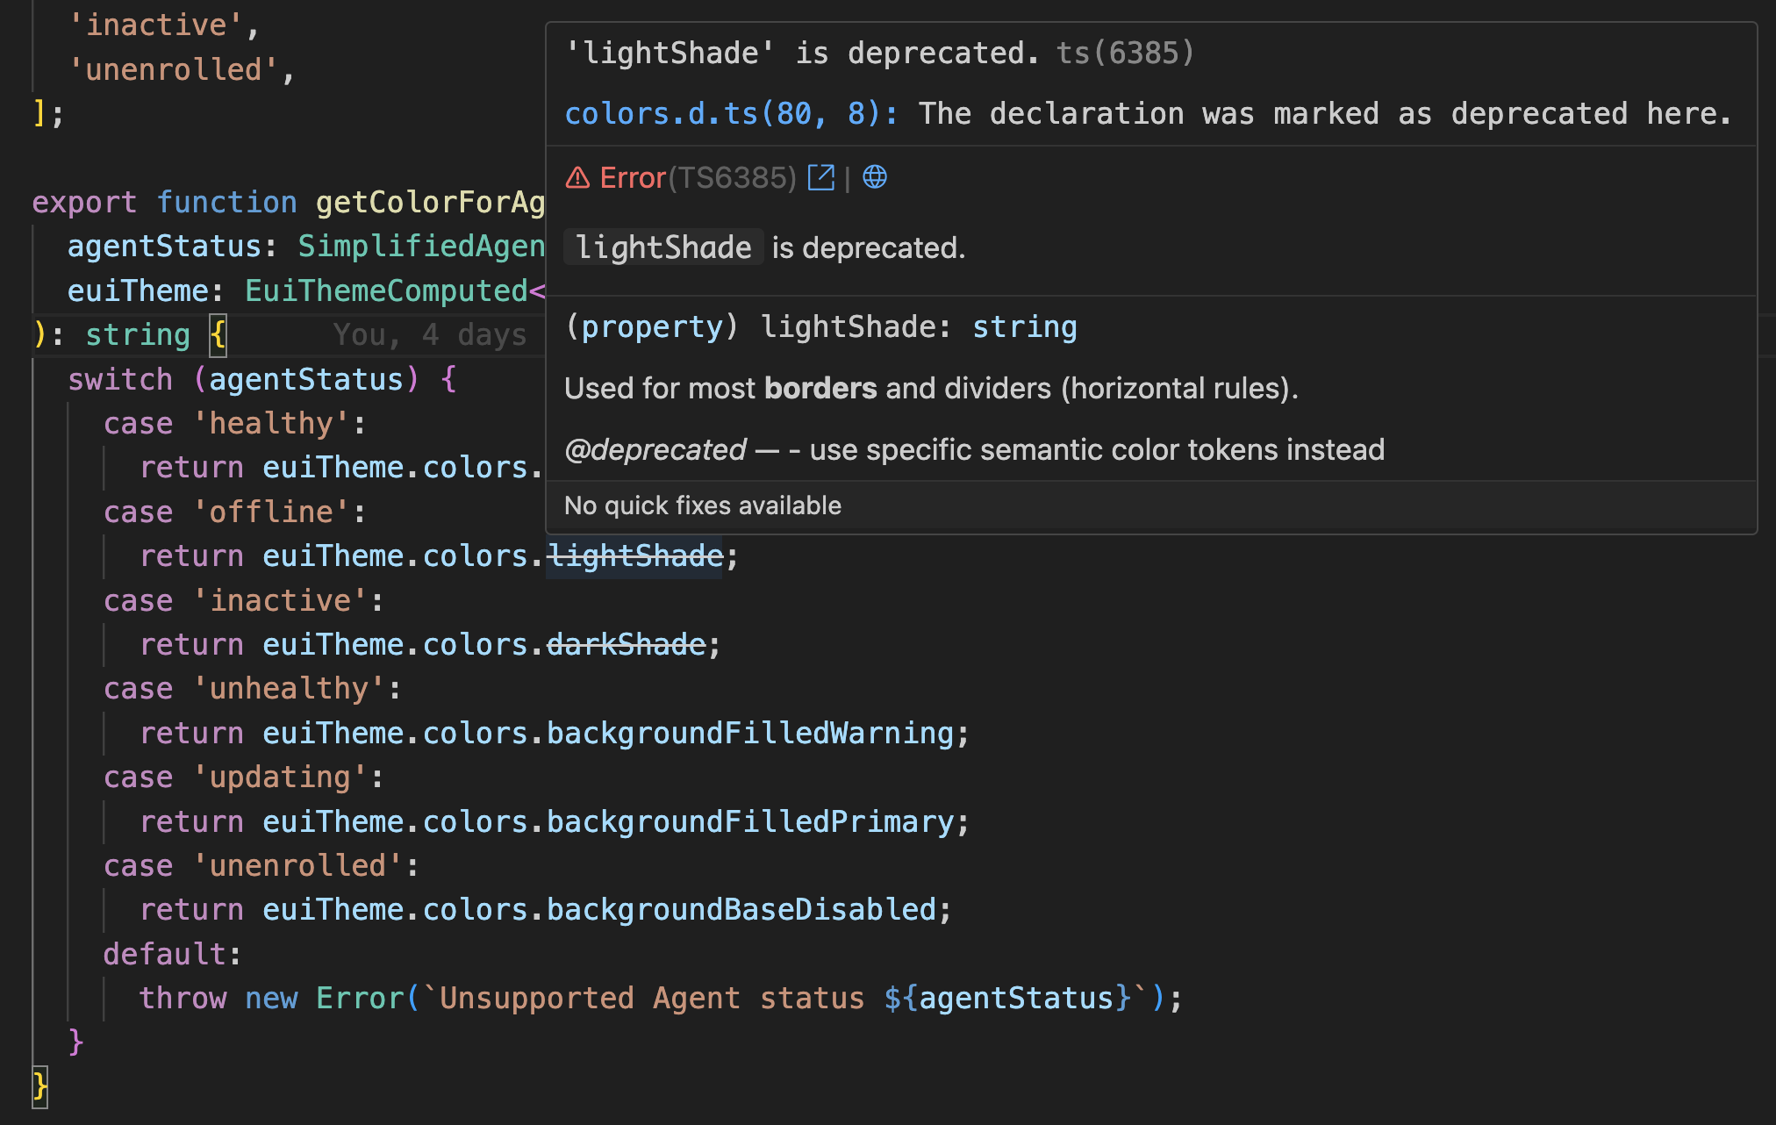Click the lightShade code badge in the tooltip
Screen dimensions: 1776x1125
pos(663,247)
